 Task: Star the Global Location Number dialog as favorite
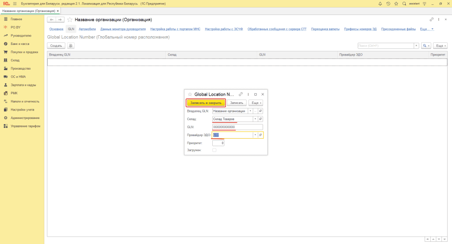[x=190, y=94]
